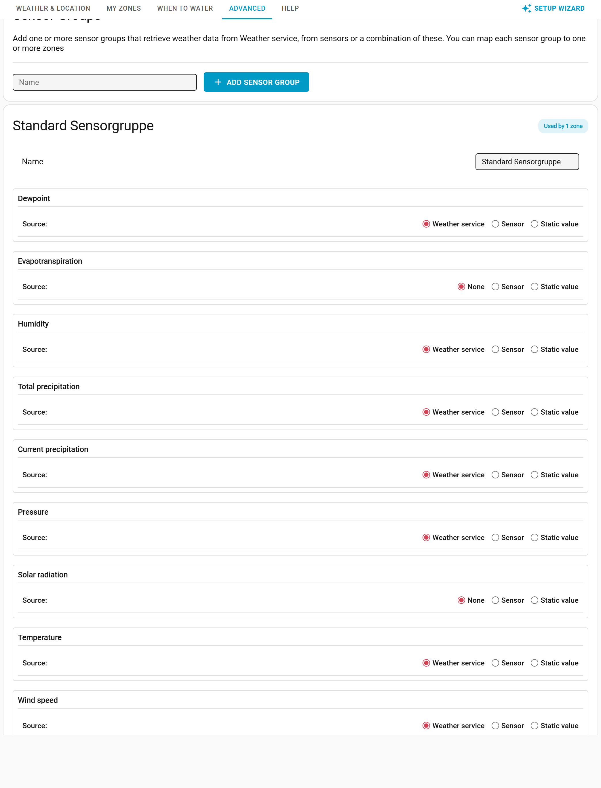Click the Setup Wizard link

click(554, 8)
